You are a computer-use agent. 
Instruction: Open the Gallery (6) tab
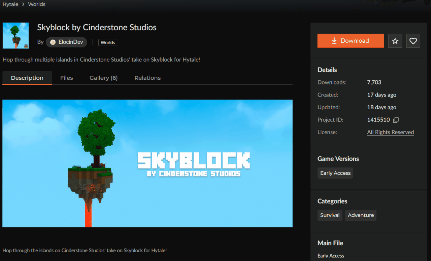click(103, 78)
